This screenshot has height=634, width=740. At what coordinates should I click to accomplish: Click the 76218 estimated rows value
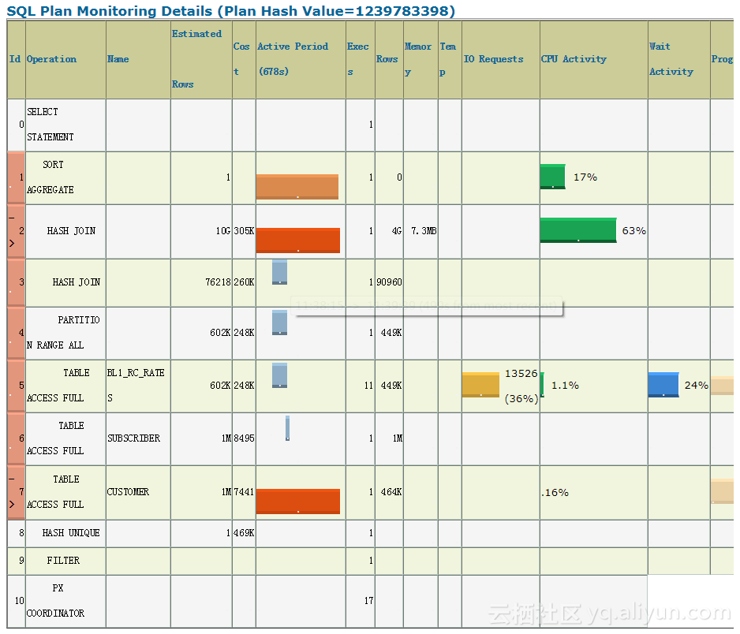click(x=218, y=282)
